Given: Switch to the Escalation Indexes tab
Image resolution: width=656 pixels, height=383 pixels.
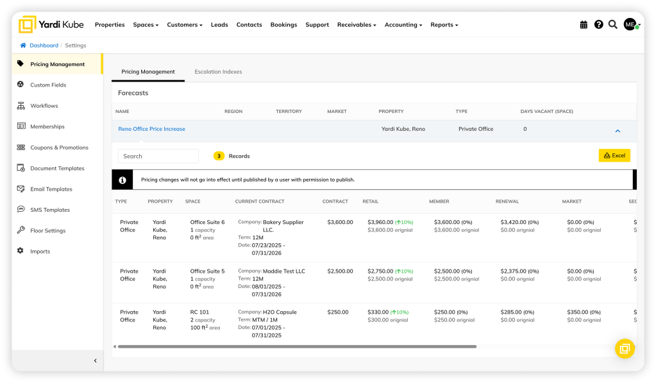Looking at the screenshot, I should pyautogui.click(x=218, y=72).
